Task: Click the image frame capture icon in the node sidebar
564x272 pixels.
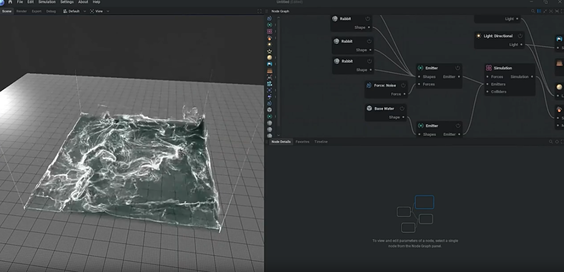Action: pyautogui.click(x=269, y=77)
